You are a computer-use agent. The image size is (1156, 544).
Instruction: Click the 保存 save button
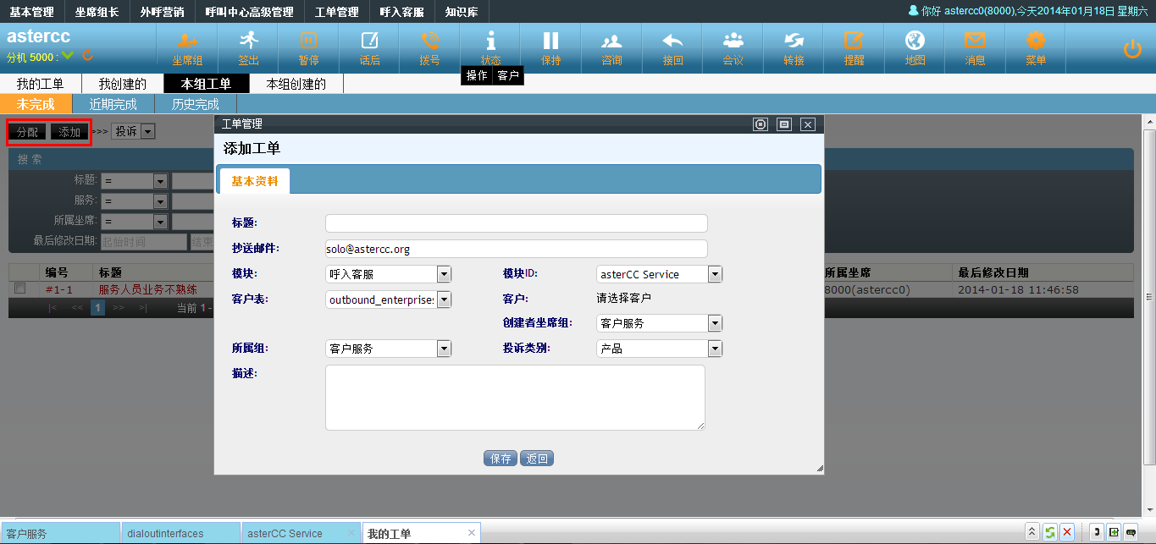pos(501,459)
